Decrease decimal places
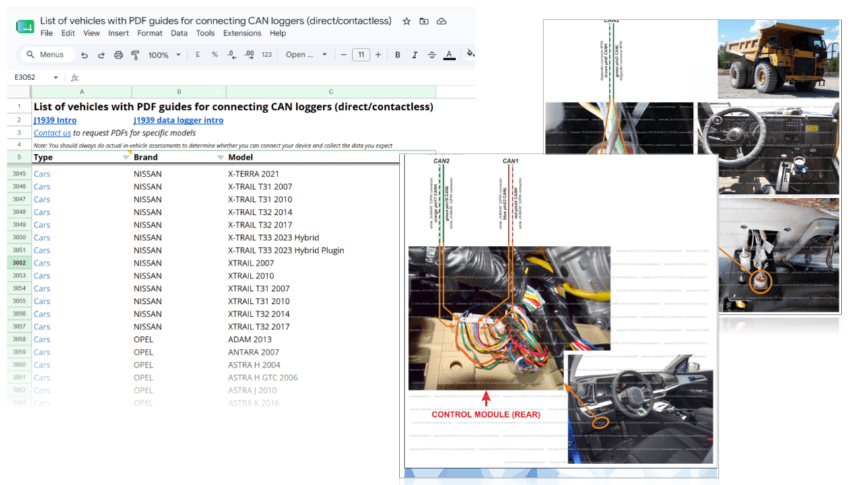The width and height of the screenshot is (862, 485). point(232,55)
